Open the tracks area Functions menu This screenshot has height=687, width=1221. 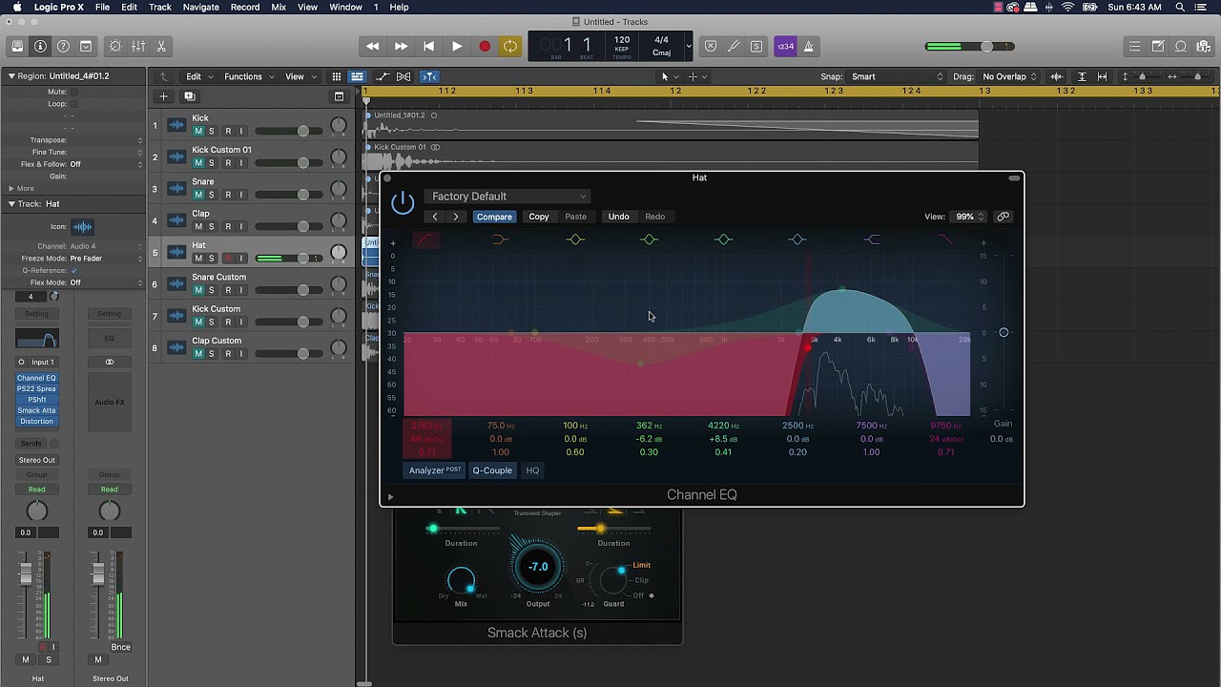click(x=248, y=76)
